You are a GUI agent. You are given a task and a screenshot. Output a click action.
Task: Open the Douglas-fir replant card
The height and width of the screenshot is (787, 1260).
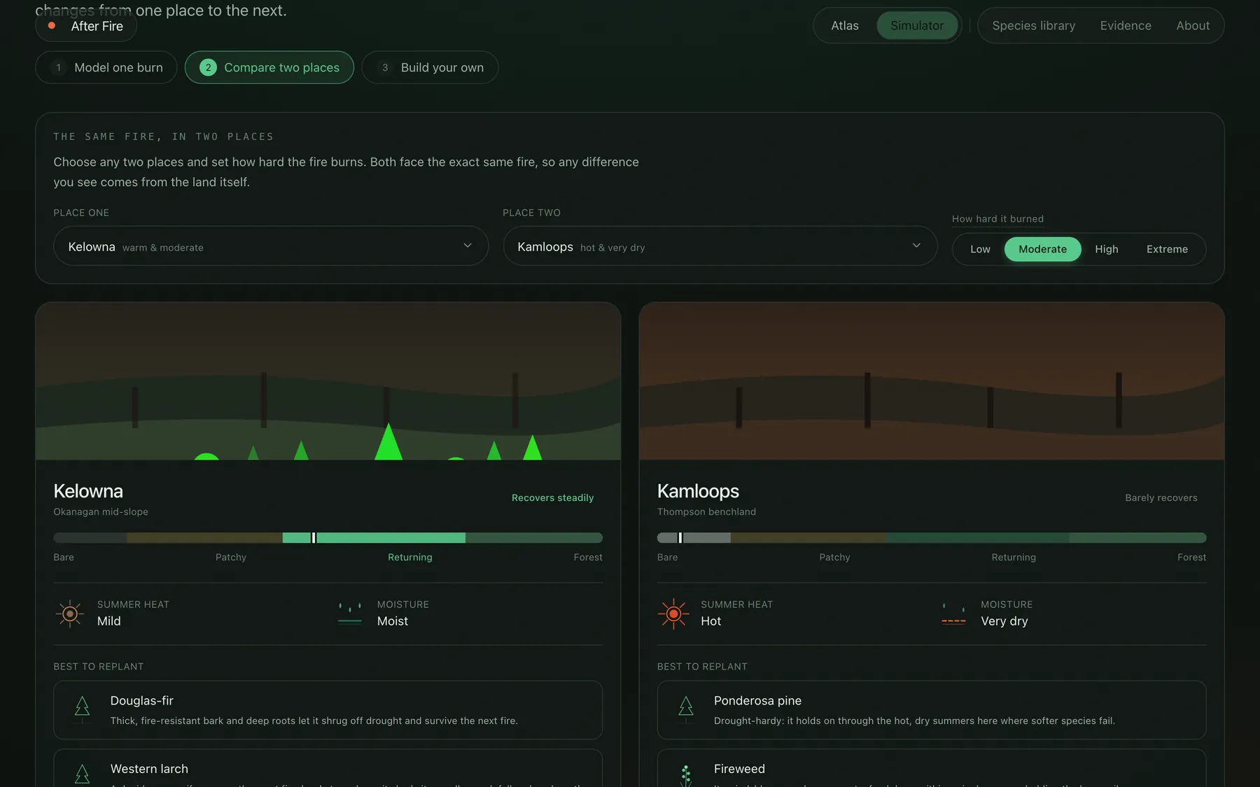click(328, 710)
